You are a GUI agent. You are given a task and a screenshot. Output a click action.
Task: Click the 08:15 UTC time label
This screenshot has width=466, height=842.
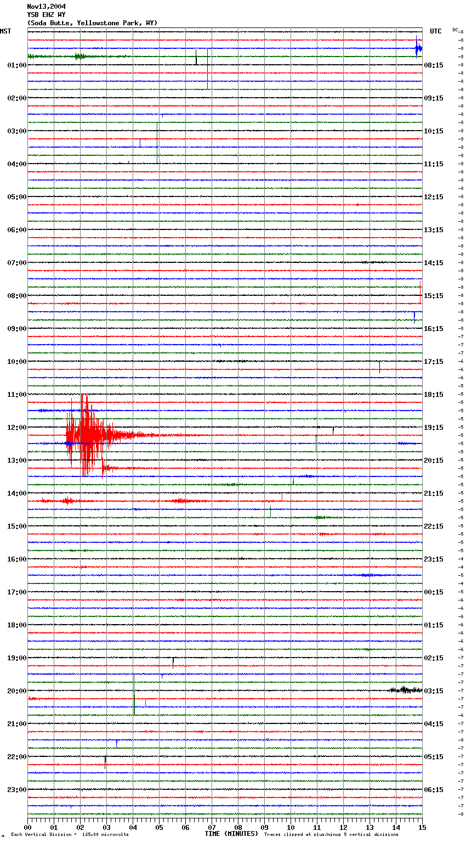tap(434, 65)
